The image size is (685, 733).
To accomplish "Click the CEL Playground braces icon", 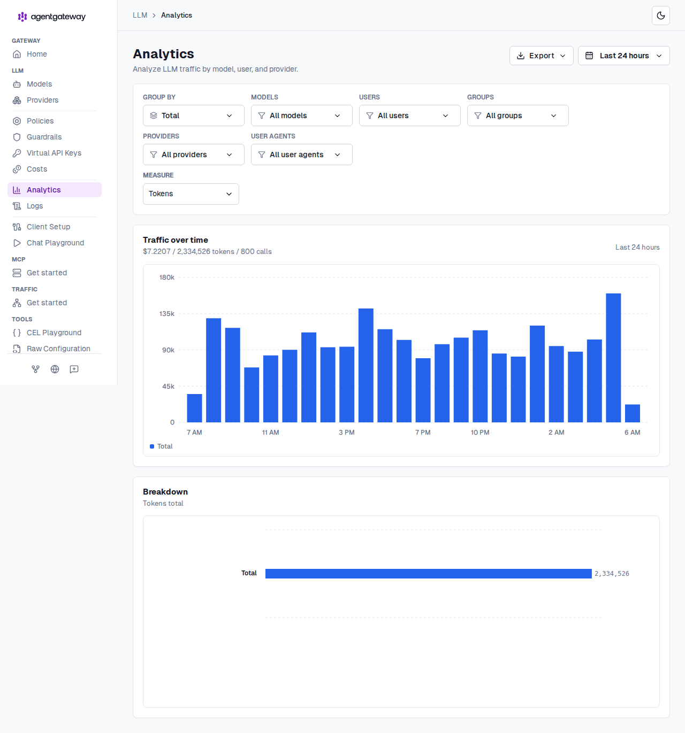I will (17, 333).
